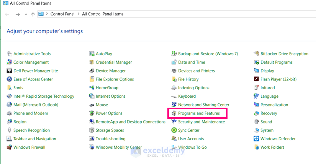Click the User Accounts icon
Image resolution: width=316 pixels, height=164 pixels.
click(x=174, y=139)
